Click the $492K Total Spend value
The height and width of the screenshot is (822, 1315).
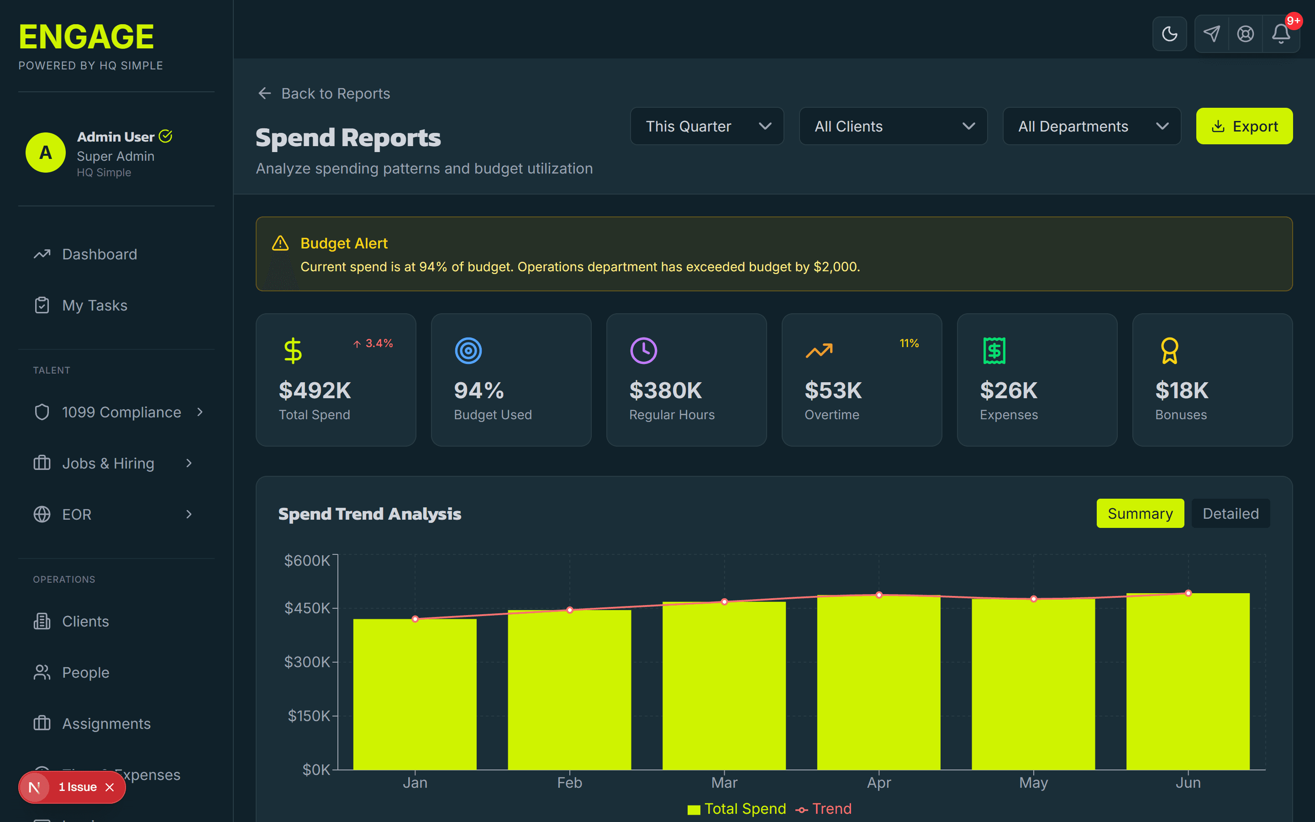click(x=315, y=390)
